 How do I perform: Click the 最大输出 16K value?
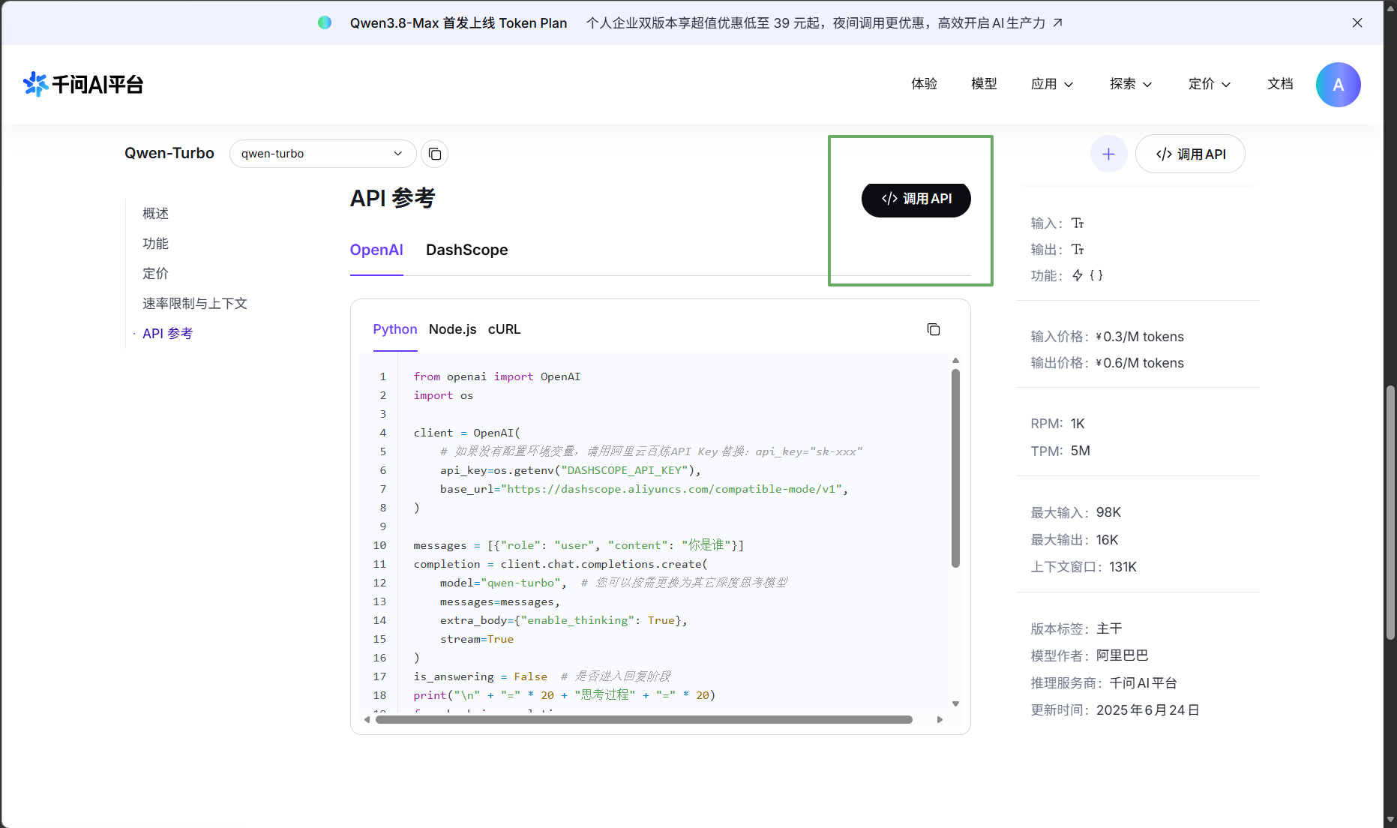click(x=1107, y=540)
